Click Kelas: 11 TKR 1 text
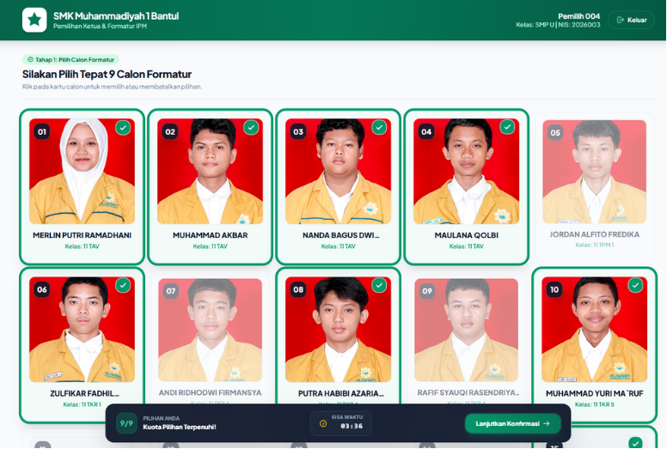The width and height of the screenshot is (667, 449). pos(83,404)
